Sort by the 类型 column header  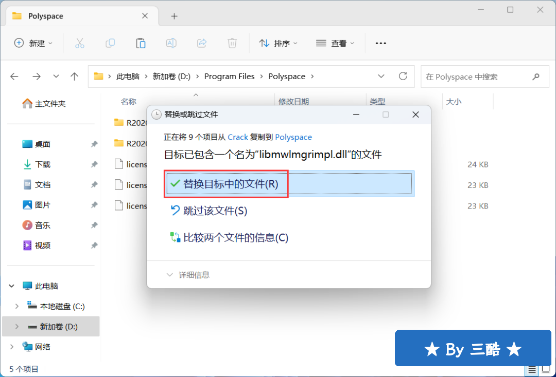[x=377, y=102]
